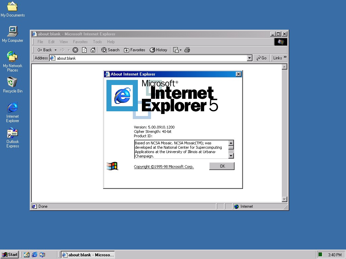This screenshot has height=259, width=346.
Task: Click the Refresh page icon
Action: pyautogui.click(x=84, y=50)
